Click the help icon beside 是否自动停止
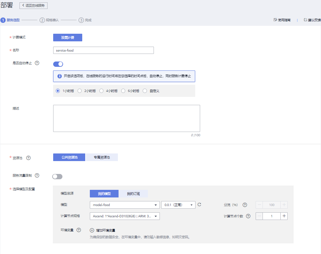 pos(37,63)
